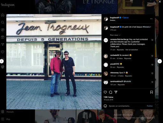Like vanessa.flaickartier.gc's comment
The image size is (163, 123).
[x=152, y=40]
